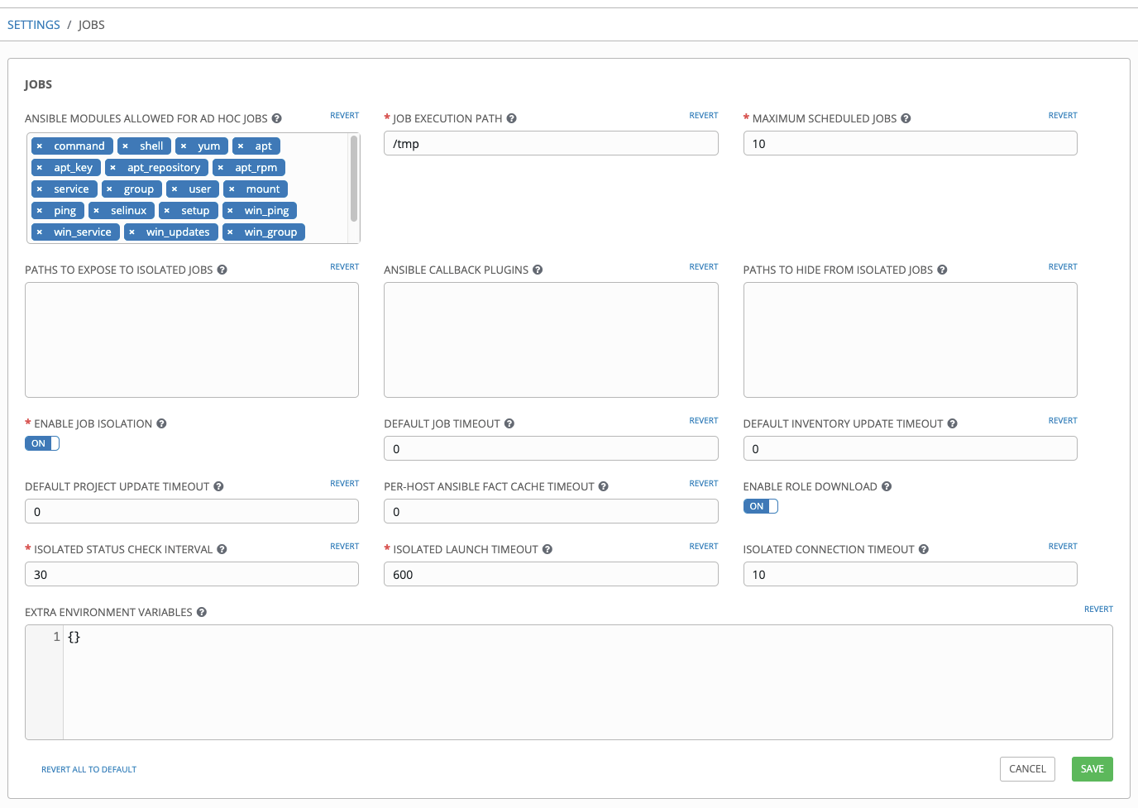Revert the Extra Environment Variables setting
Viewport: 1138px width, 808px height.
[x=1098, y=609]
